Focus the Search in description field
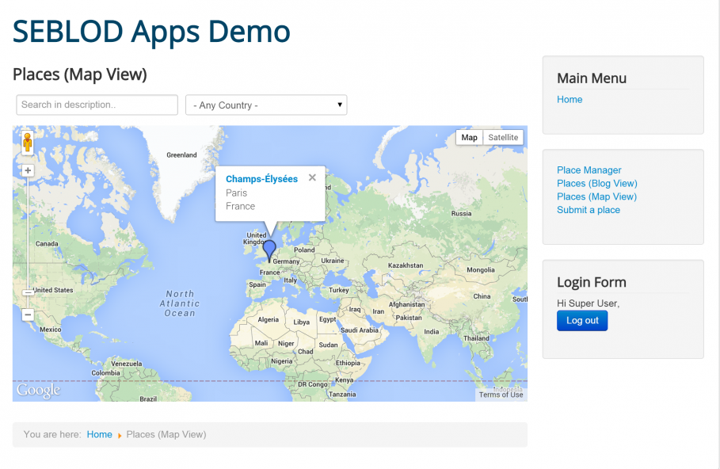The width and height of the screenshot is (720, 469). pos(97,105)
